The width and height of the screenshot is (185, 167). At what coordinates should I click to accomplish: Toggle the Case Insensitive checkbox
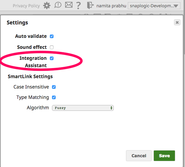54,87
